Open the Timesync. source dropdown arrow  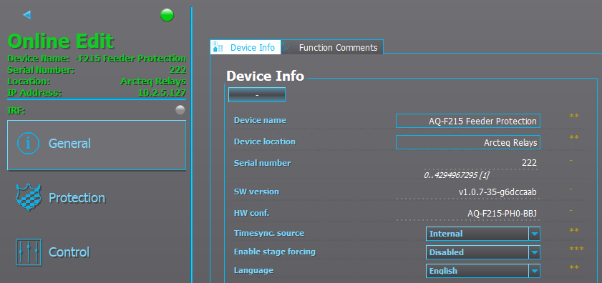[535, 234]
